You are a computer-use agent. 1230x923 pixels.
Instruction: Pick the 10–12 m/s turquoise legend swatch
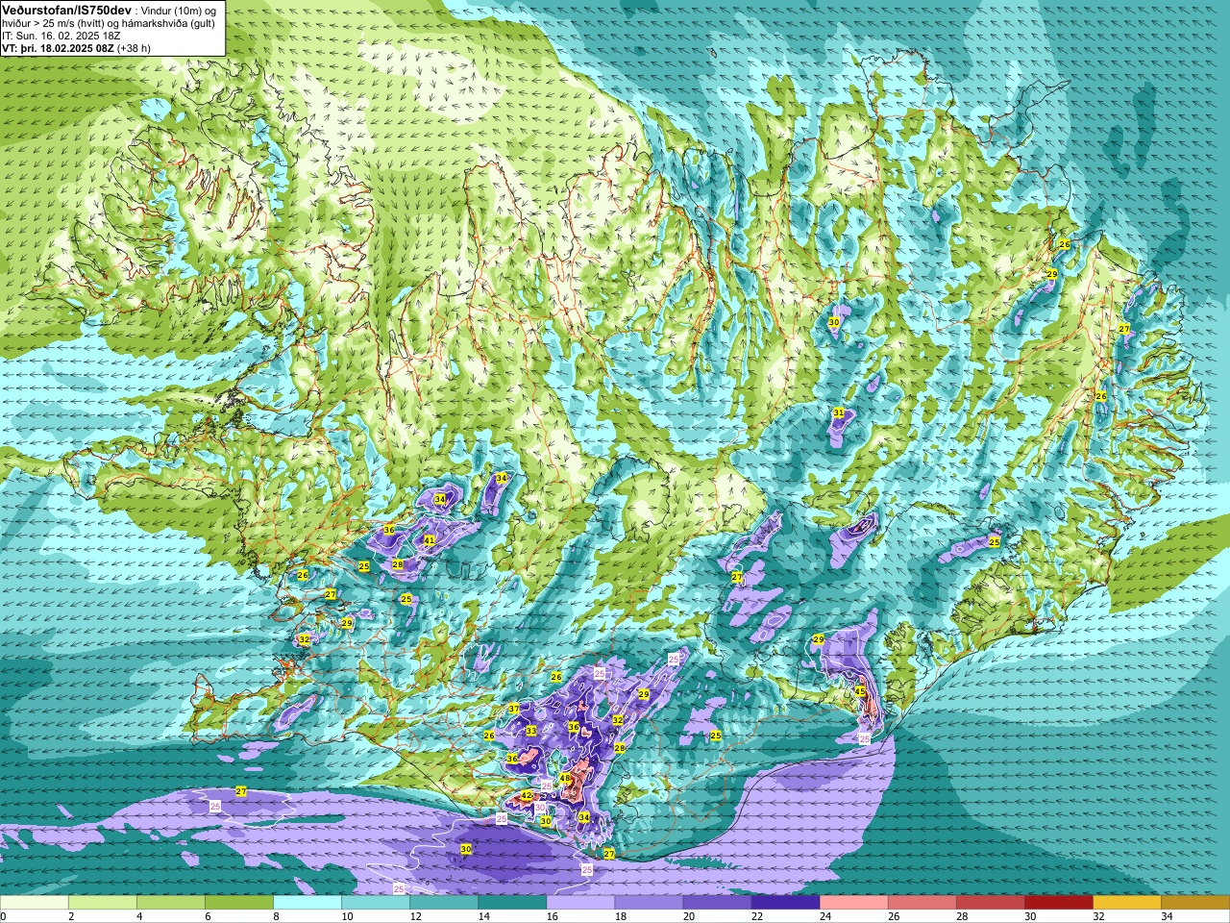click(x=376, y=903)
